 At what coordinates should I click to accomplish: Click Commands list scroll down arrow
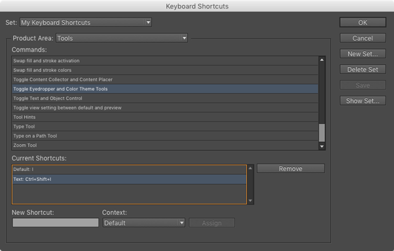click(322, 146)
